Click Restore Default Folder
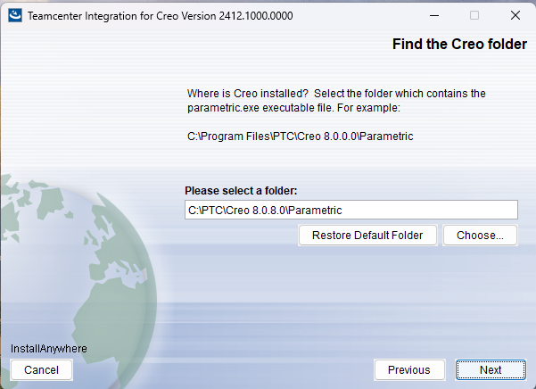 pyautogui.click(x=367, y=236)
